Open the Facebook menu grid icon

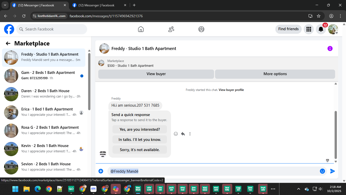(309, 29)
